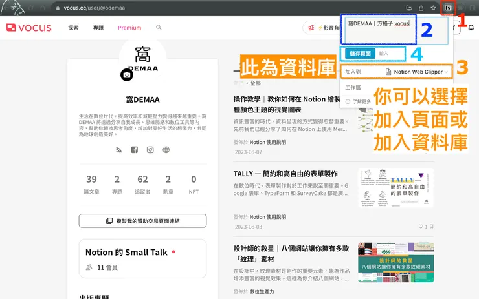Click the browser home icon

(43, 8)
